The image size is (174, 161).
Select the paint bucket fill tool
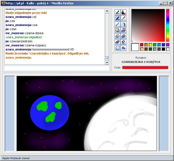pos(124,42)
